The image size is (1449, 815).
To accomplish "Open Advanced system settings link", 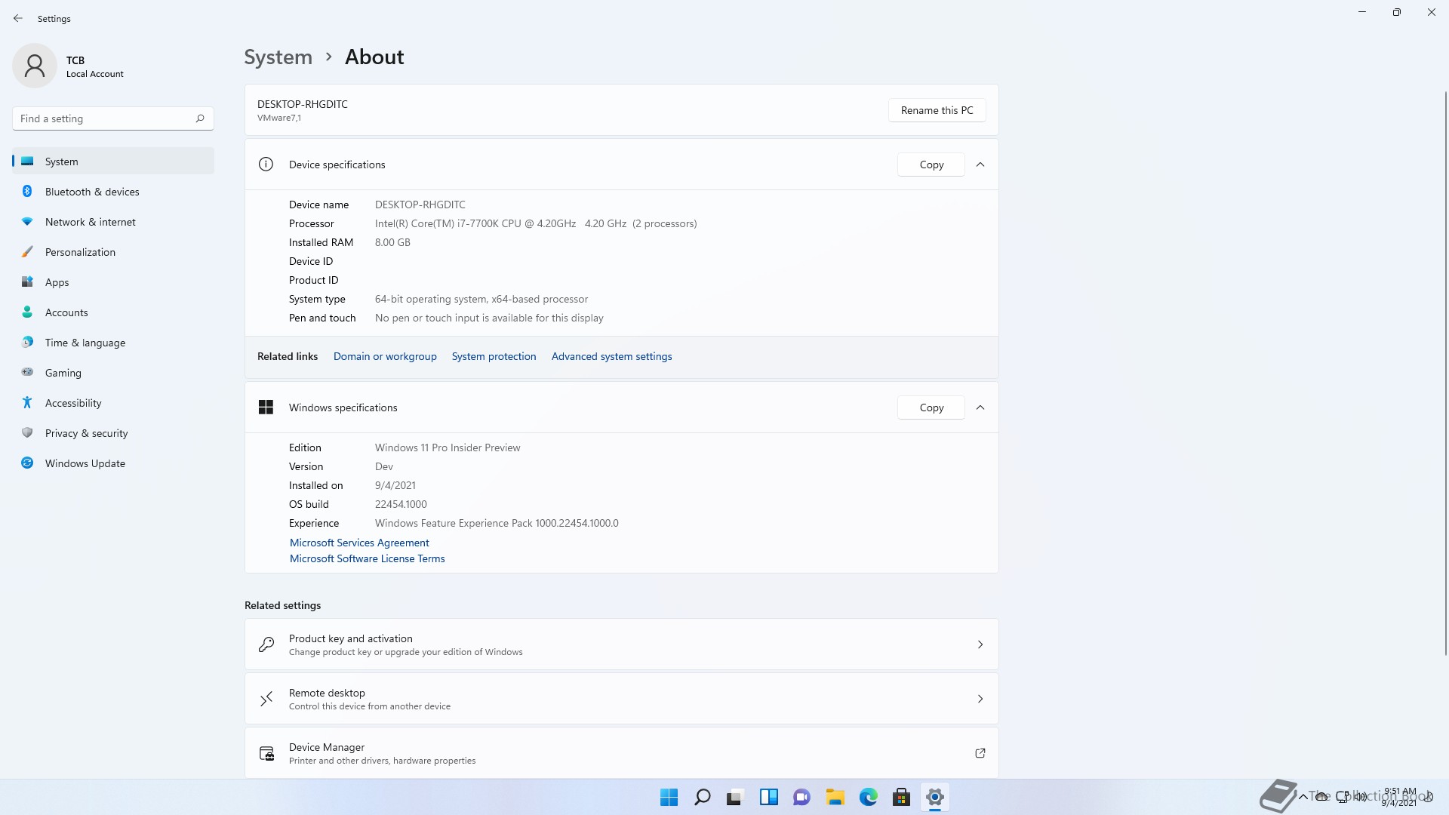I will 611,356.
